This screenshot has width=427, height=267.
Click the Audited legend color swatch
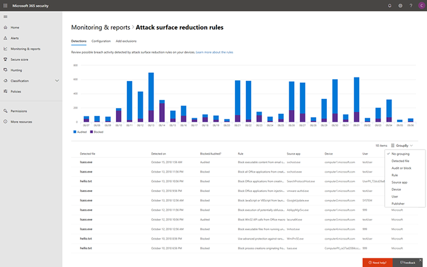75,132
